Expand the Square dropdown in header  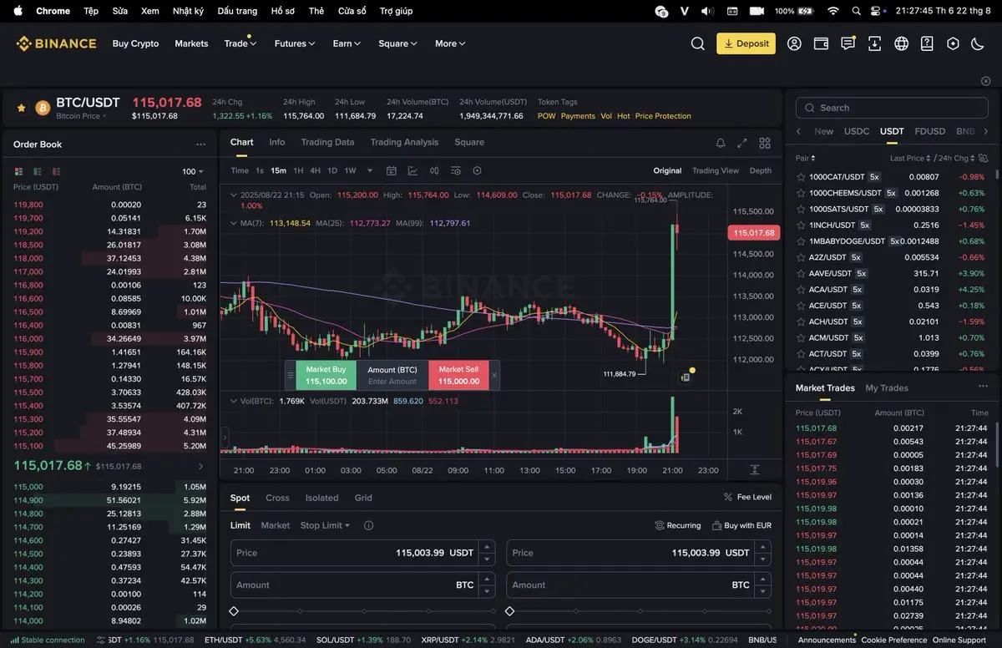397,43
